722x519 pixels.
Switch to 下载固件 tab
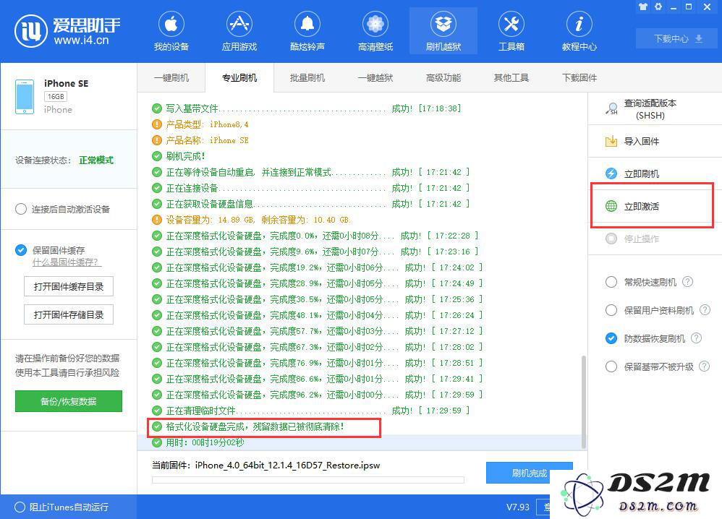click(x=579, y=78)
